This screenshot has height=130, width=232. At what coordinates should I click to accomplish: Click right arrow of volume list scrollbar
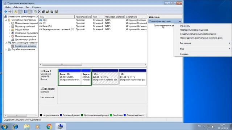point(145,64)
